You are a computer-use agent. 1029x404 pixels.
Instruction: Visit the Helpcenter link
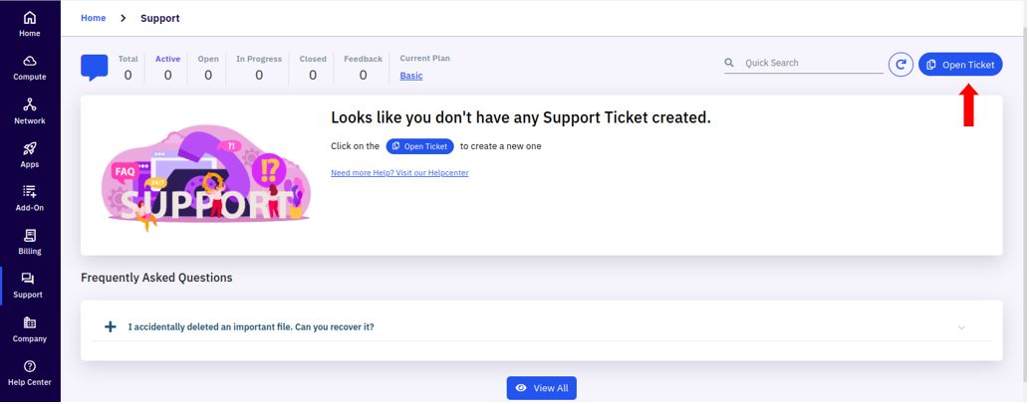[x=399, y=173]
